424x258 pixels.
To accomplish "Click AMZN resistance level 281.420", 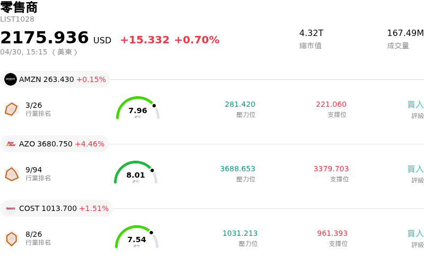I will [240, 104].
